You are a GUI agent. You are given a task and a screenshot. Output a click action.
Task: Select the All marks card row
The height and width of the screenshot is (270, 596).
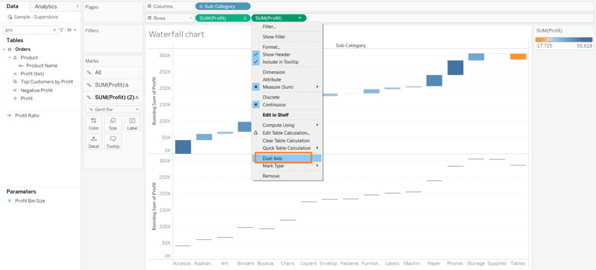pyautogui.click(x=112, y=73)
